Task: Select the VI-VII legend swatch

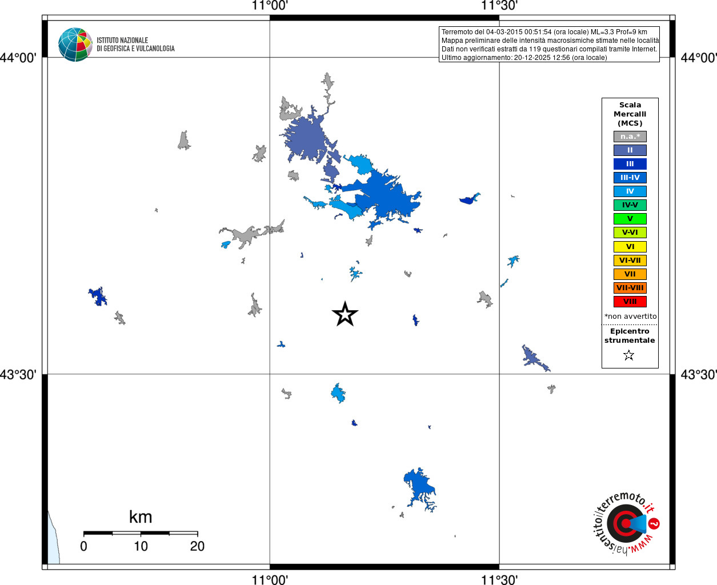Action: [630, 261]
